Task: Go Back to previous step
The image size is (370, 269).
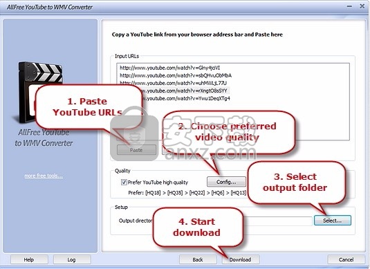Action: click(x=198, y=259)
